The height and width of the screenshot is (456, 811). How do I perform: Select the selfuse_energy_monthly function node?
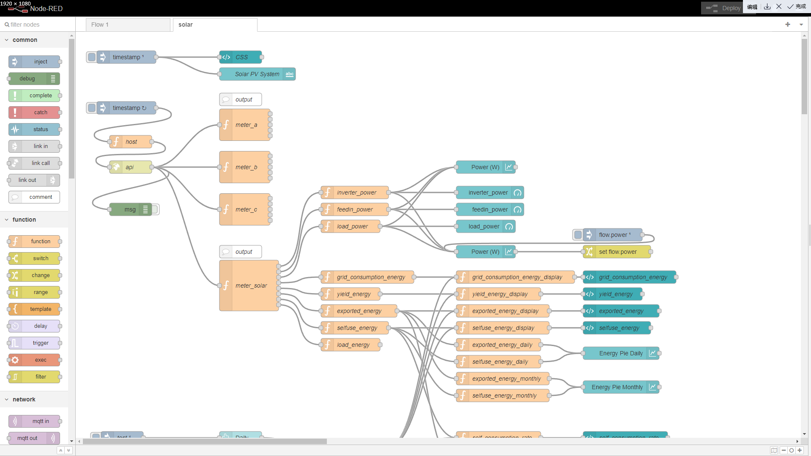coord(502,396)
